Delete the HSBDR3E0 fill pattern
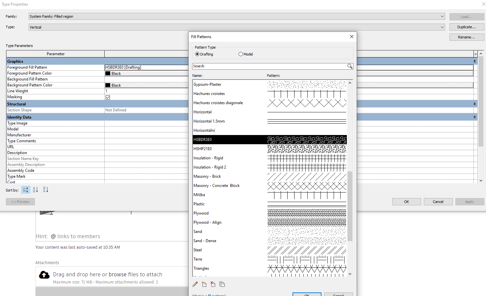Viewport: 486px width, 296px height. [x=213, y=284]
